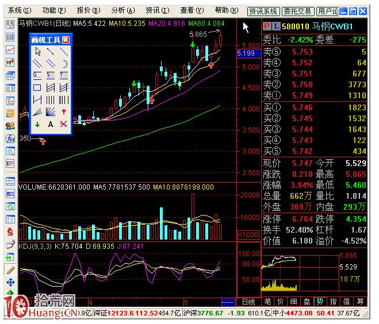Click the 用户论 button
The height and width of the screenshot is (324, 379).
point(328,11)
